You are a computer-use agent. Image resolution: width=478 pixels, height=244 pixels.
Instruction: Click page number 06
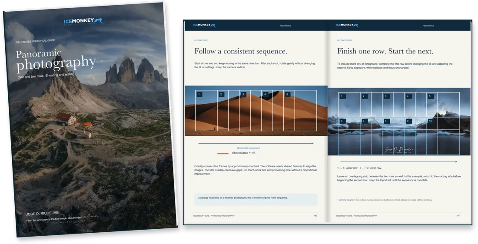[315, 216]
